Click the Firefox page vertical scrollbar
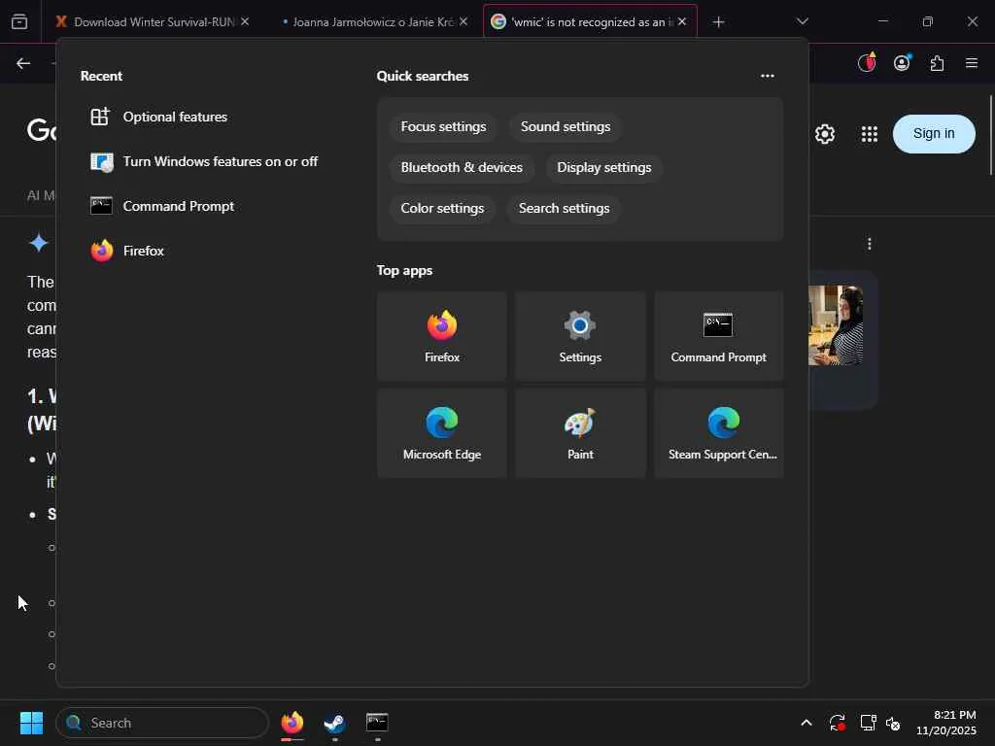The height and width of the screenshot is (746, 995). tap(990, 134)
